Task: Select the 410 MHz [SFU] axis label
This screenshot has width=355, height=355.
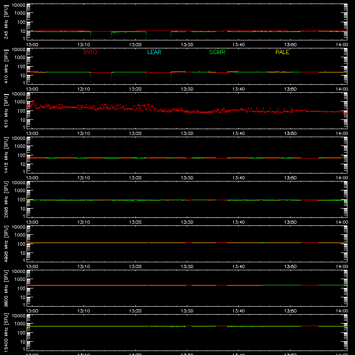Action: pos(6,66)
